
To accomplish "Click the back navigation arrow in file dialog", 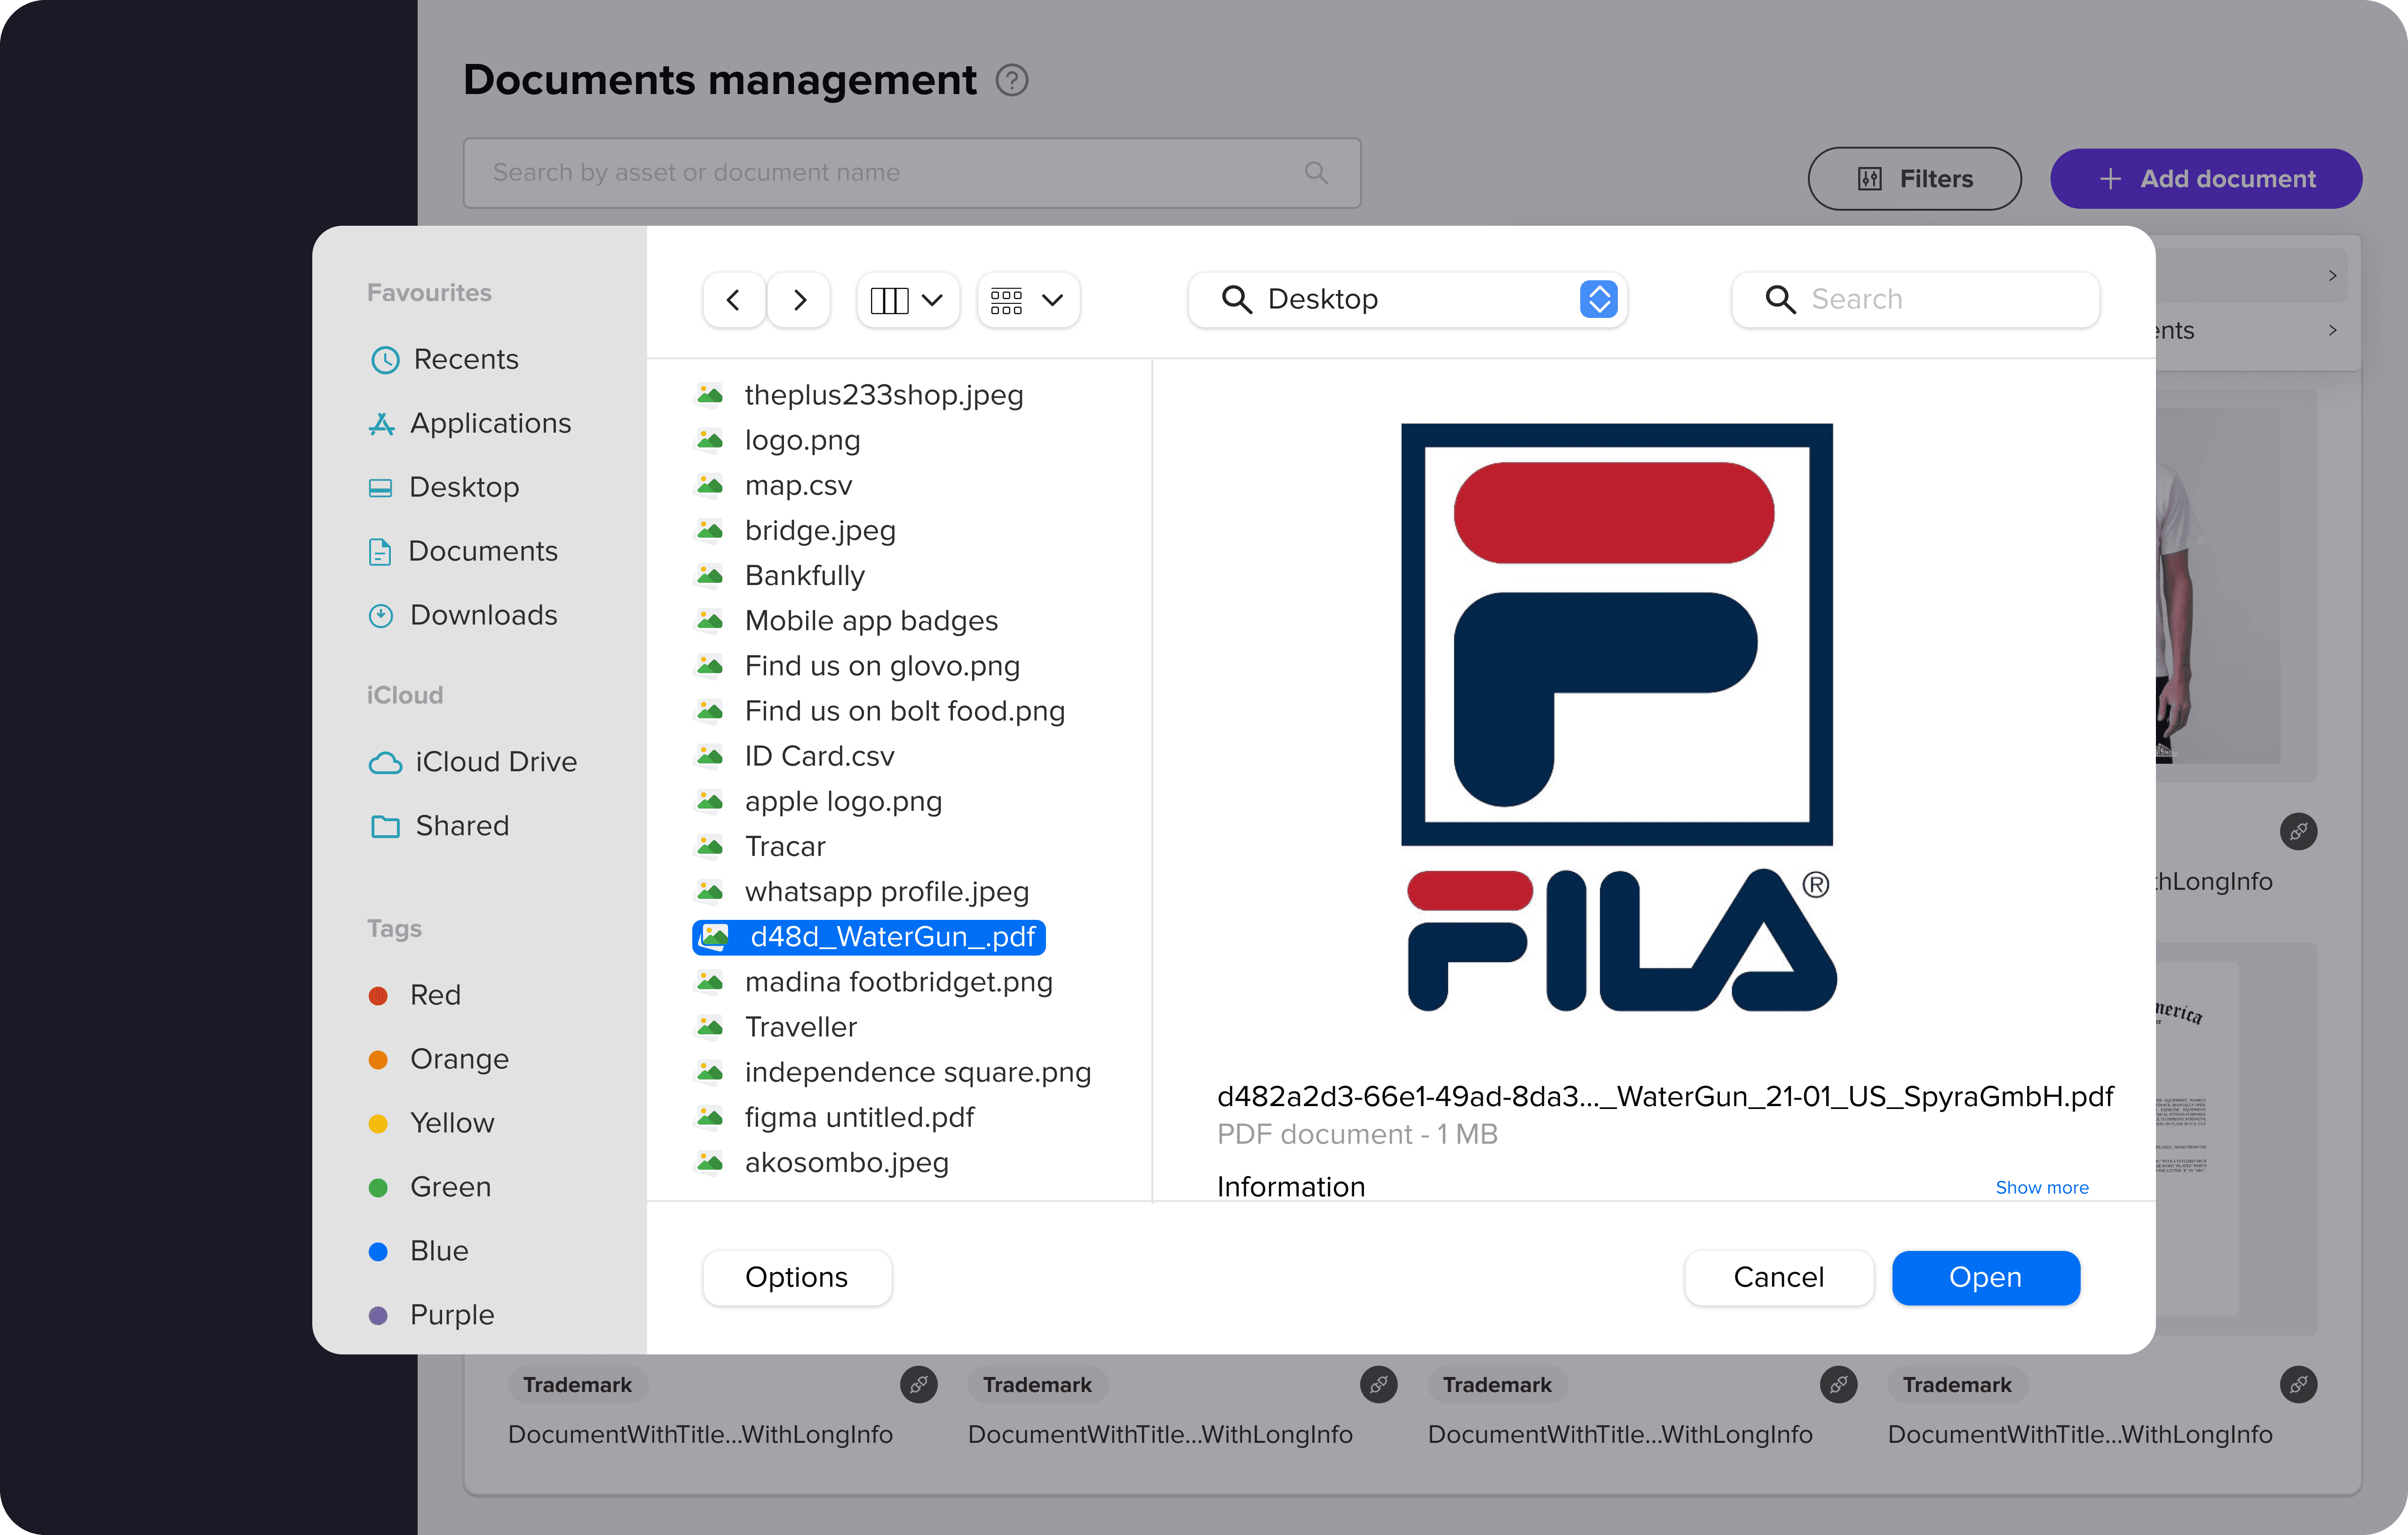I will click(x=733, y=299).
